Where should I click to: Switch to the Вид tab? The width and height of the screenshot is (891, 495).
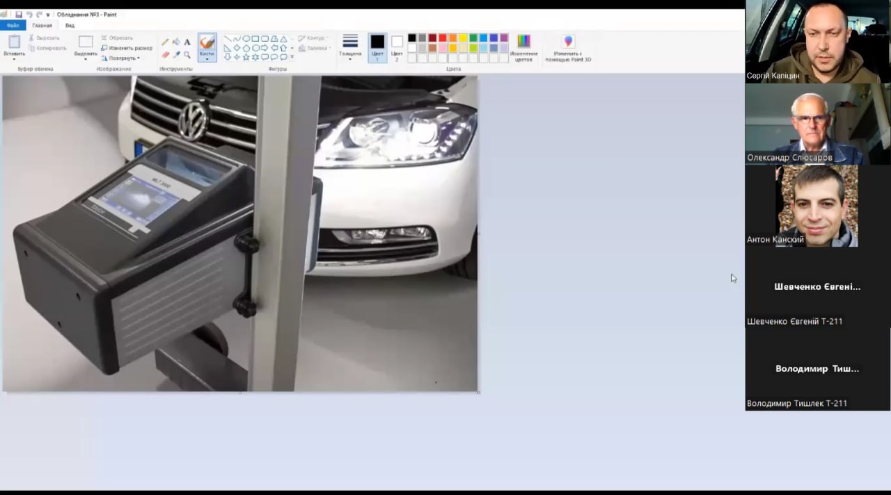point(70,26)
